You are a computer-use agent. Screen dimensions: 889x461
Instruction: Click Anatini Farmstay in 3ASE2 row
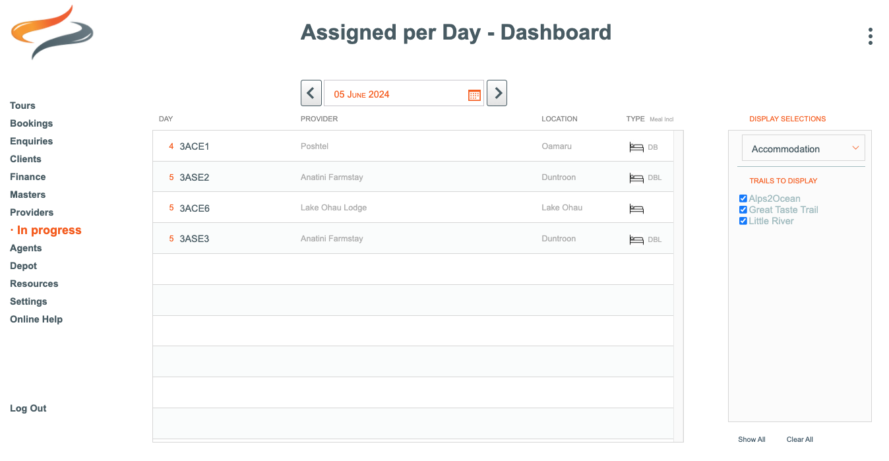(x=332, y=177)
